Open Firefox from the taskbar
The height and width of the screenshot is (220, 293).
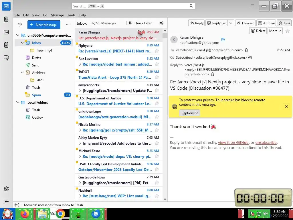click(25, 214)
